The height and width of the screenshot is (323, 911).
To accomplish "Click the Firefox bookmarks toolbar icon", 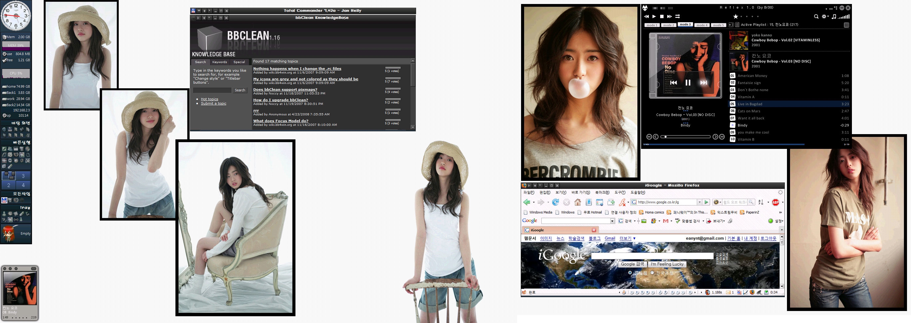I will point(588,202).
